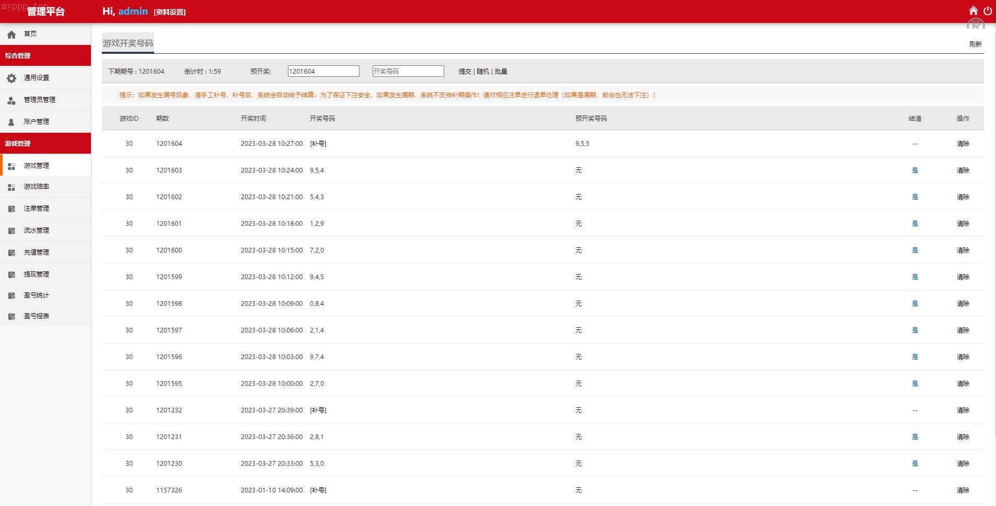Image resolution: width=996 pixels, height=506 pixels.
Task: Click the icon beside 充值管理
Action: [11, 252]
